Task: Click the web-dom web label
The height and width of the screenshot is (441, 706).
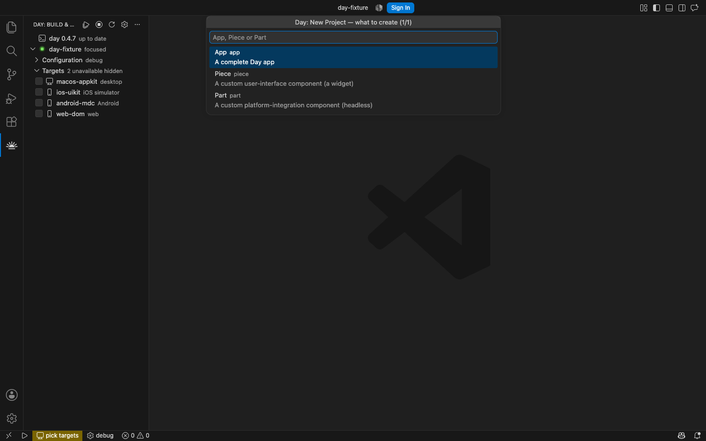Action: click(77, 114)
